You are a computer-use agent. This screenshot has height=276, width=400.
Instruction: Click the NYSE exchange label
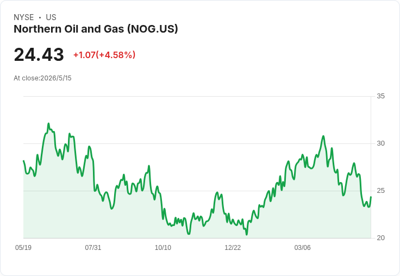[x=24, y=17]
